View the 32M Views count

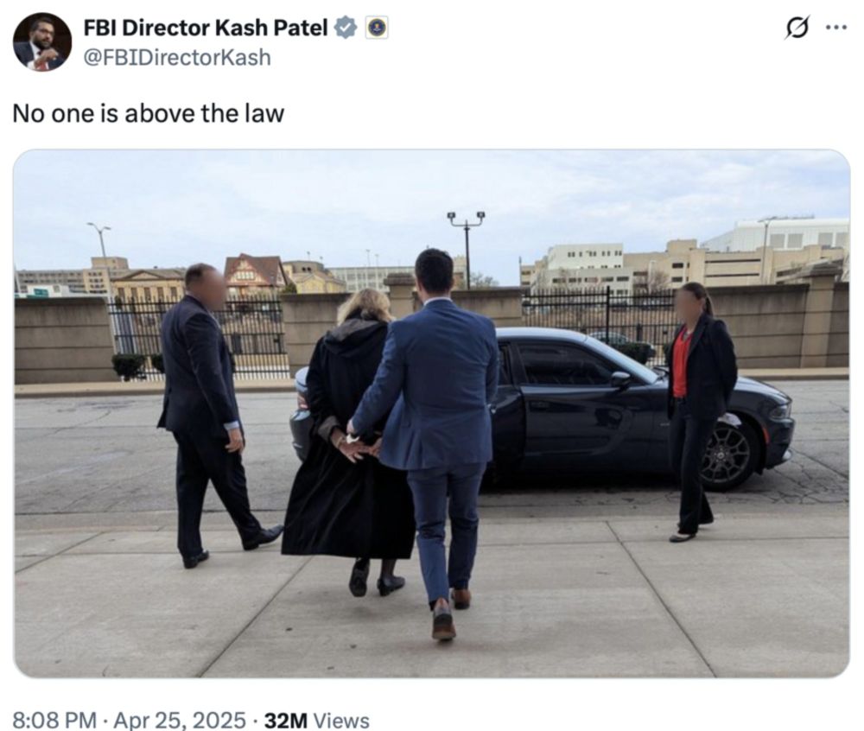click(x=317, y=720)
